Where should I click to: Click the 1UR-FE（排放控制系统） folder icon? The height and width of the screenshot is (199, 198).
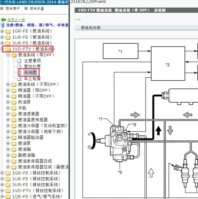[8, 179]
